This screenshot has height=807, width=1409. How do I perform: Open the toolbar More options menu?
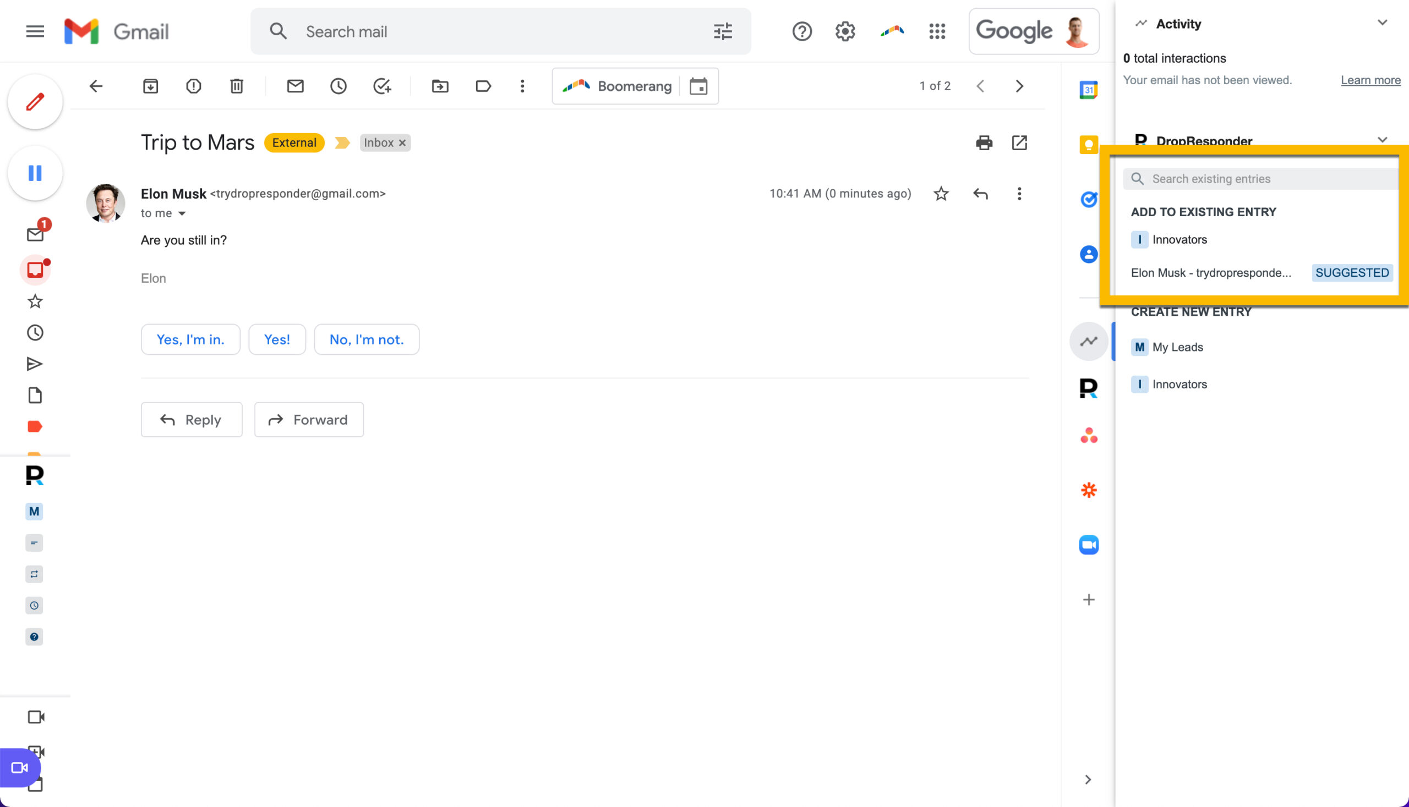click(522, 86)
